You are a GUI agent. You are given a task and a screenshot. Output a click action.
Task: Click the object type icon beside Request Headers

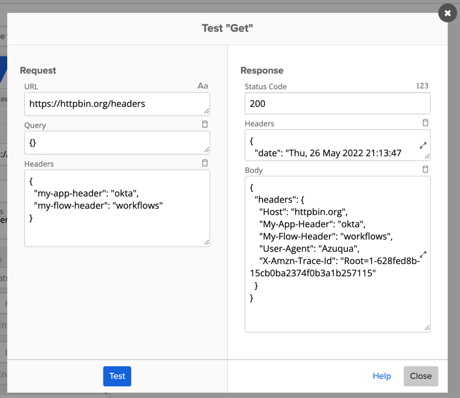coord(205,163)
